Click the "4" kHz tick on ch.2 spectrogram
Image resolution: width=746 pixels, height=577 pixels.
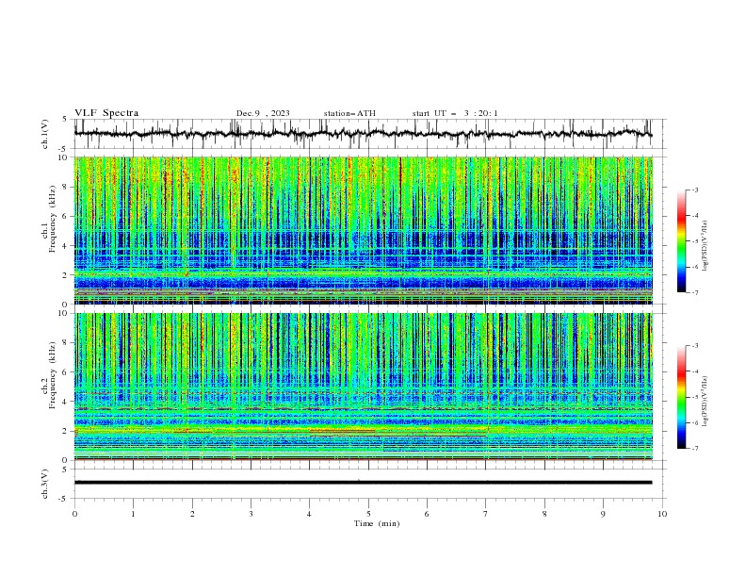[x=66, y=402]
